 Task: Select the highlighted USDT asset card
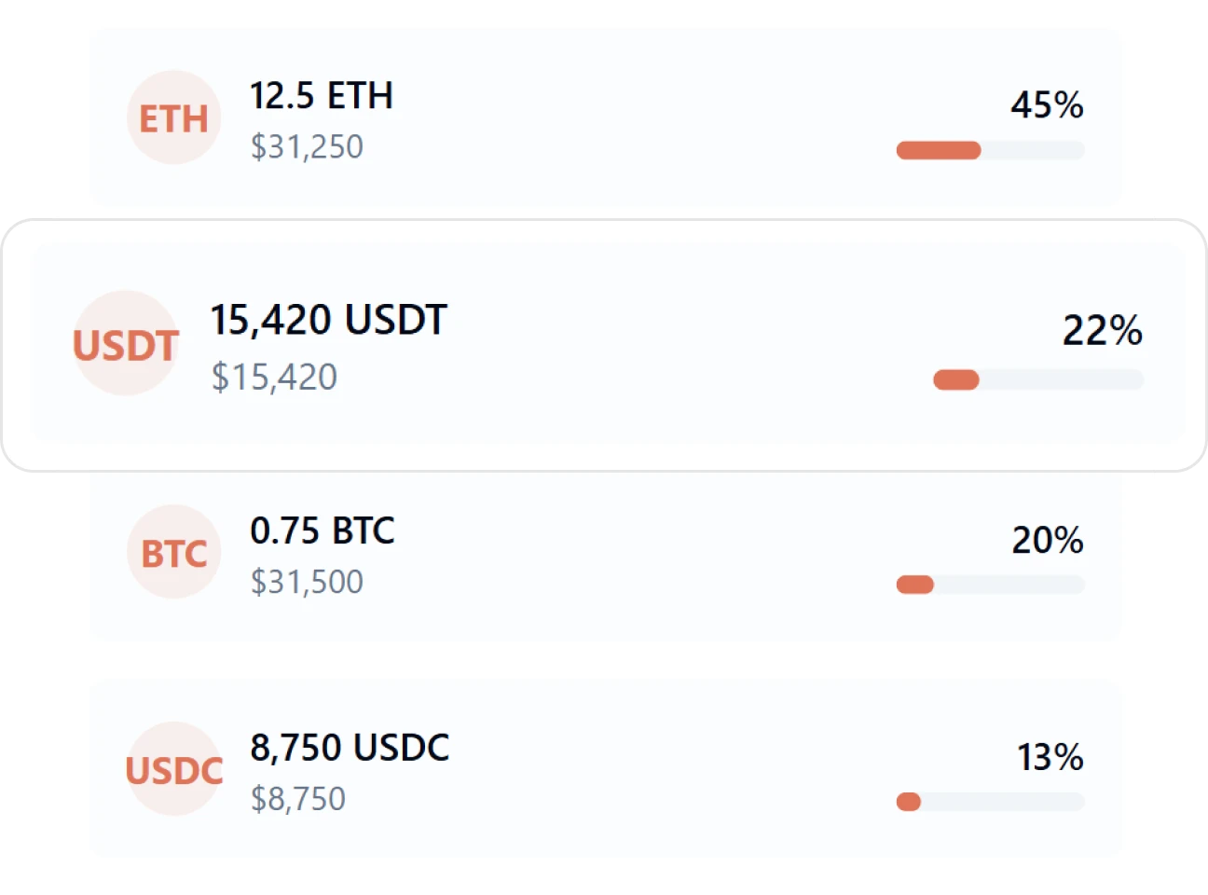coord(604,343)
